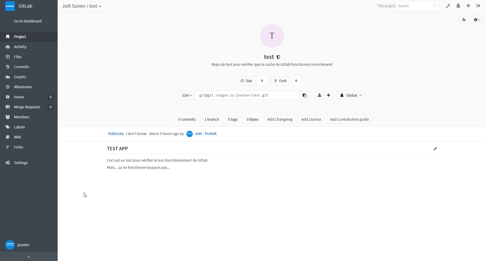The image size is (486, 261).
Task: Star the test project
Action: (246, 81)
